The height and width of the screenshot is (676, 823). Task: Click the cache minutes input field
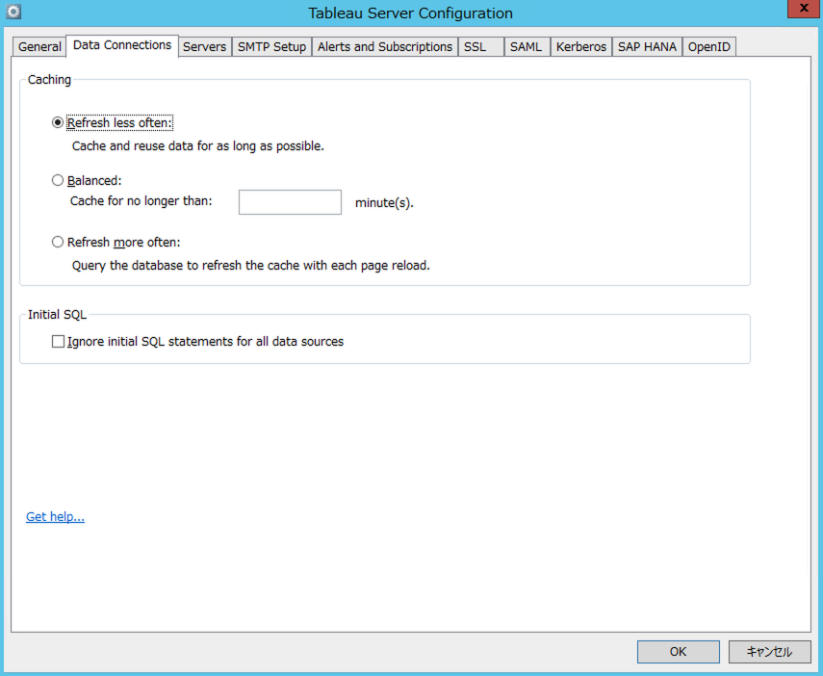coord(290,202)
